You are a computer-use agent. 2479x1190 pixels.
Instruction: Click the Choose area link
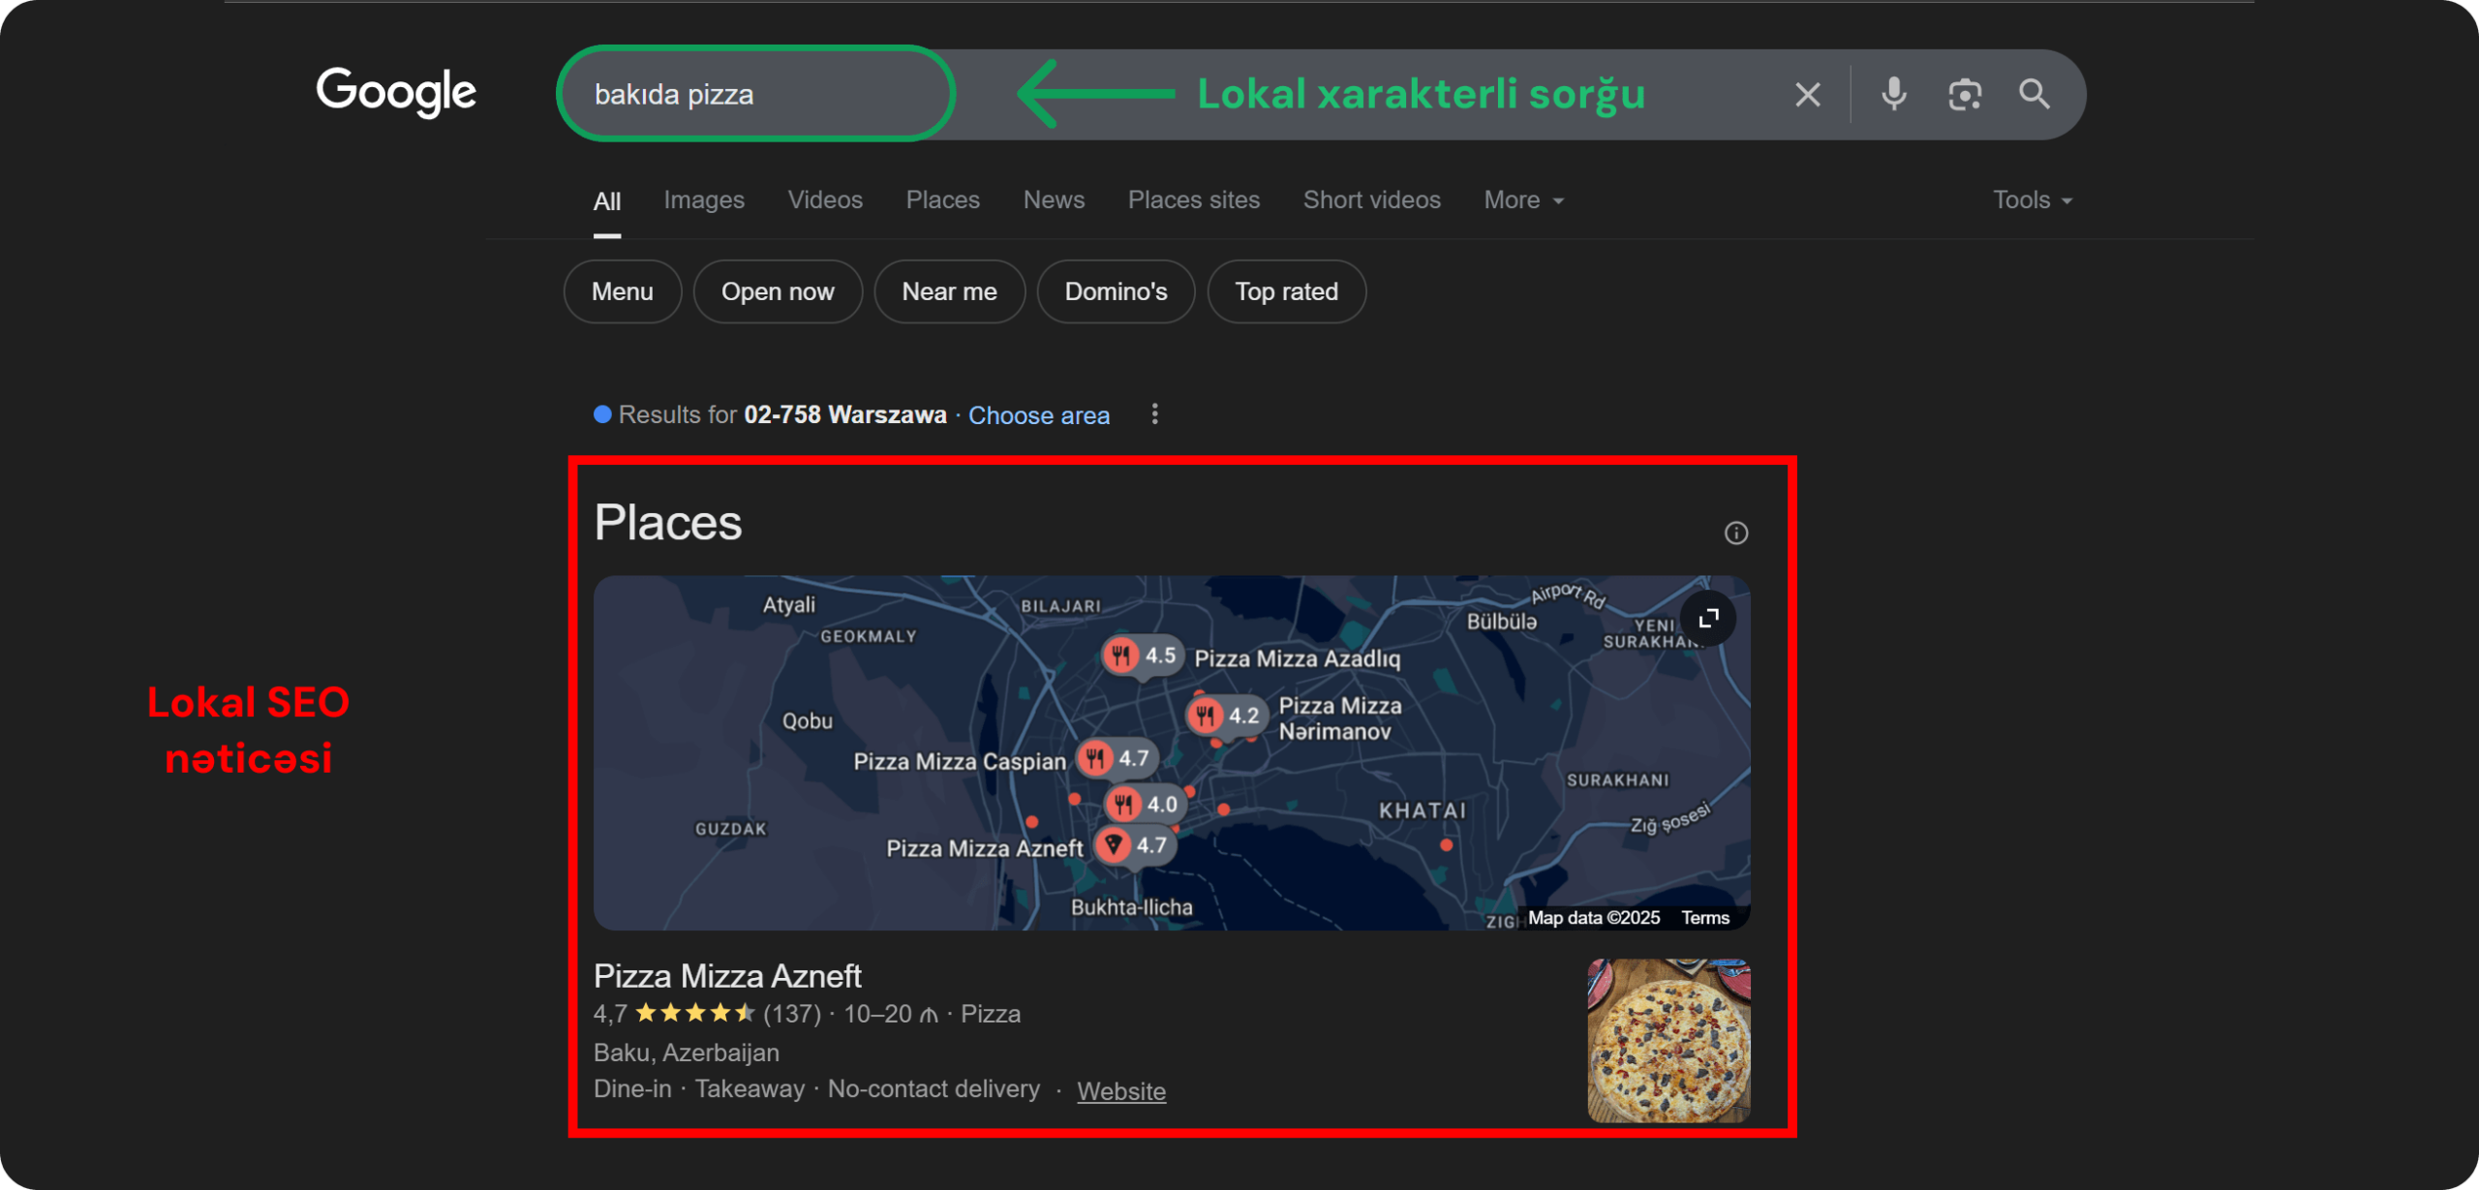pos(1039,415)
